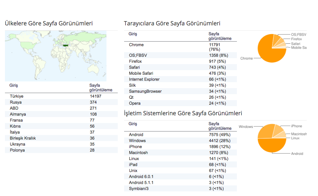Click the 'Android 5.1.1' entry
Viewport: 318px width, 196px height.
[141, 183]
